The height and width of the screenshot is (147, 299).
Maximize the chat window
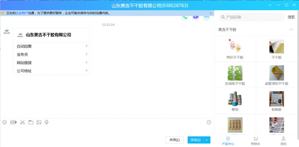point(287,5)
